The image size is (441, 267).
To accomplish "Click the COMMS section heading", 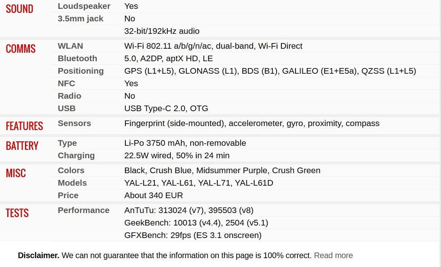I will tap(21, 49).
